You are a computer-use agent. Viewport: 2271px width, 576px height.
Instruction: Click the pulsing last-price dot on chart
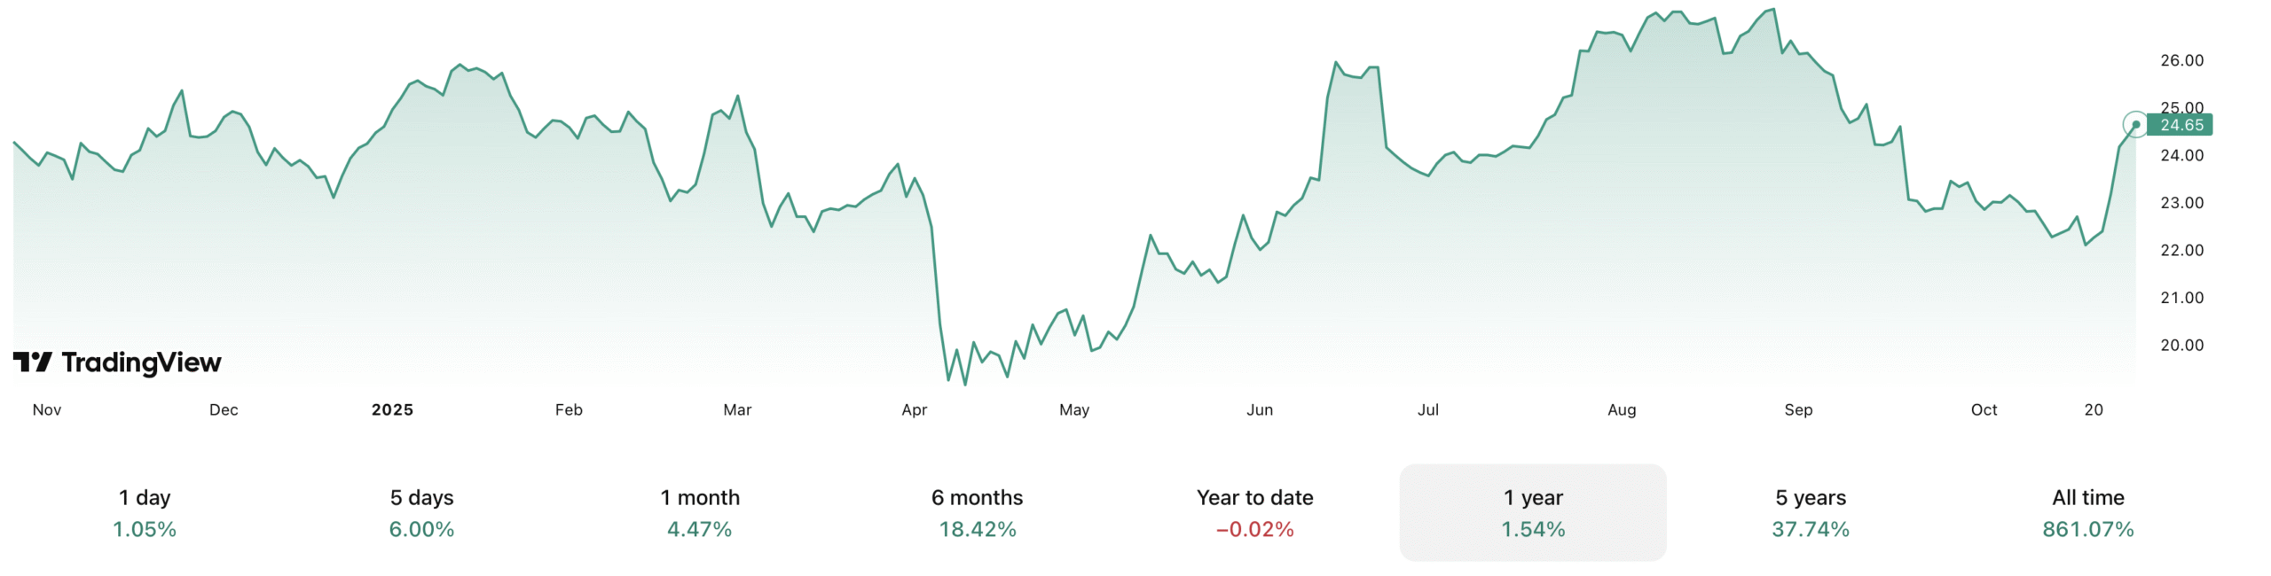(x=2135, y=125)
